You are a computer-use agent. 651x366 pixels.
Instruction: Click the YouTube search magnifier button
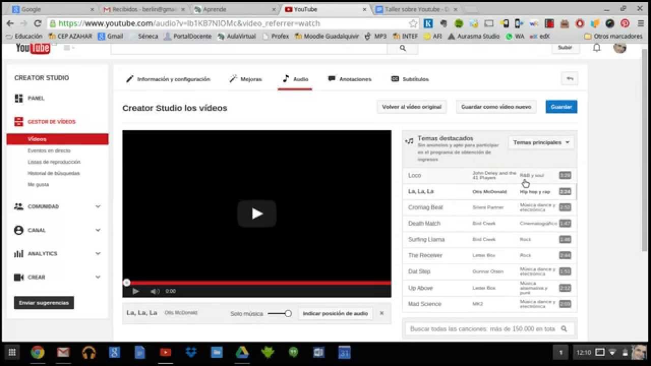[402, 48]
